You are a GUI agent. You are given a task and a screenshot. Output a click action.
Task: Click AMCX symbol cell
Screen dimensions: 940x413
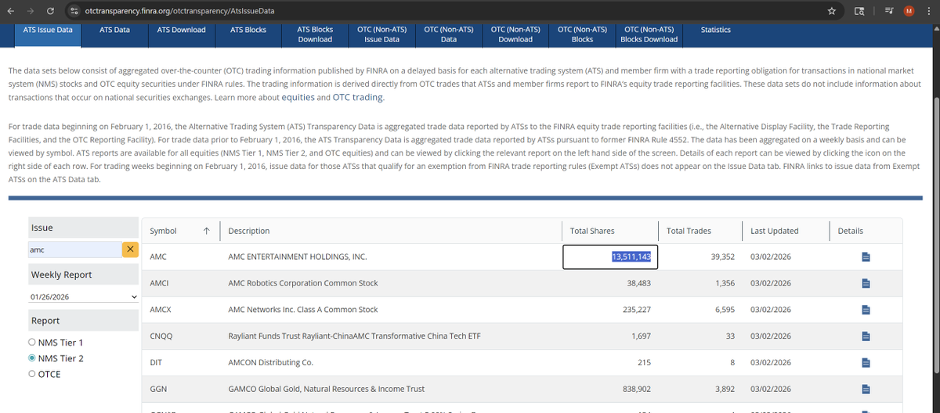pyautogui.click(x=160, y=310)
